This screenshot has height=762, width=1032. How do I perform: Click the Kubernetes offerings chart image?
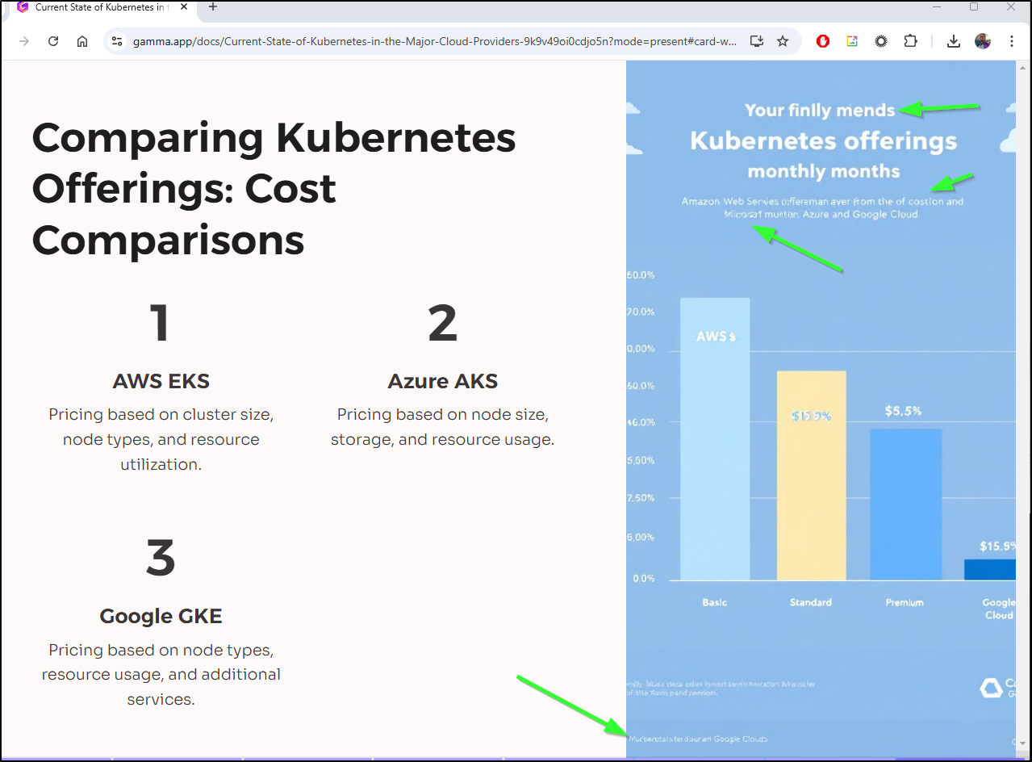[x=821, y=410]
